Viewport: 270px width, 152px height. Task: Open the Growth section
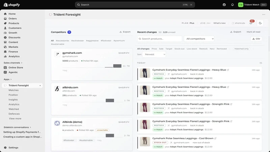(13, 33)
